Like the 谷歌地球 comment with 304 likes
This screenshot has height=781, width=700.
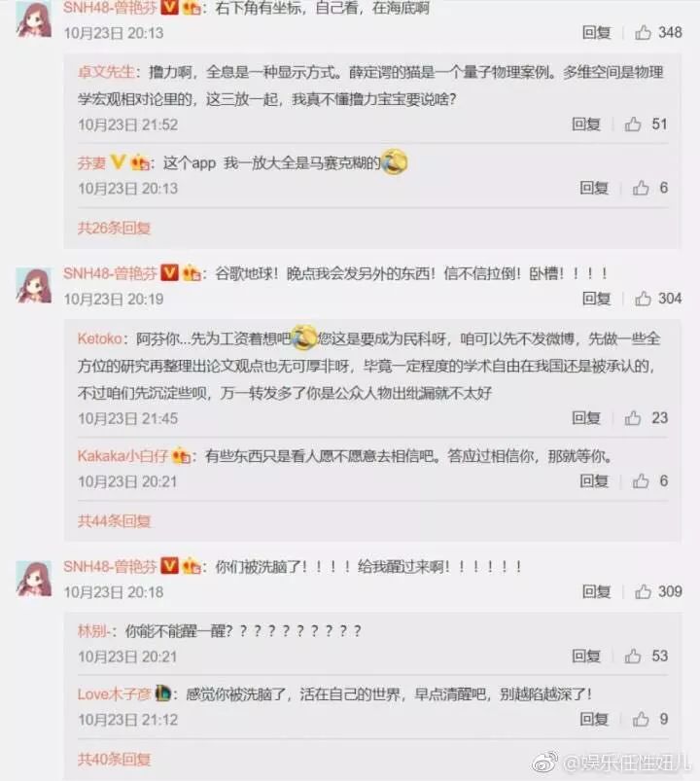643,299
